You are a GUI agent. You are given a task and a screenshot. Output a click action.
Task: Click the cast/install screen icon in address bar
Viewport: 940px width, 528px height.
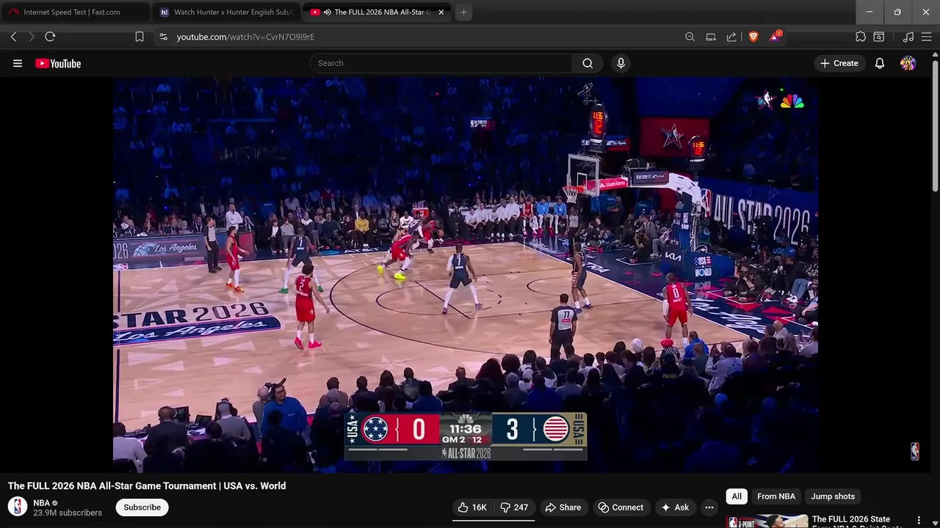[x=711, y=37]
